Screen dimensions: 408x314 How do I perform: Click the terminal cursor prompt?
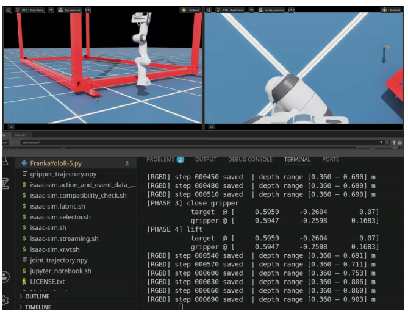pyautogui.click(x=181, y=307)
